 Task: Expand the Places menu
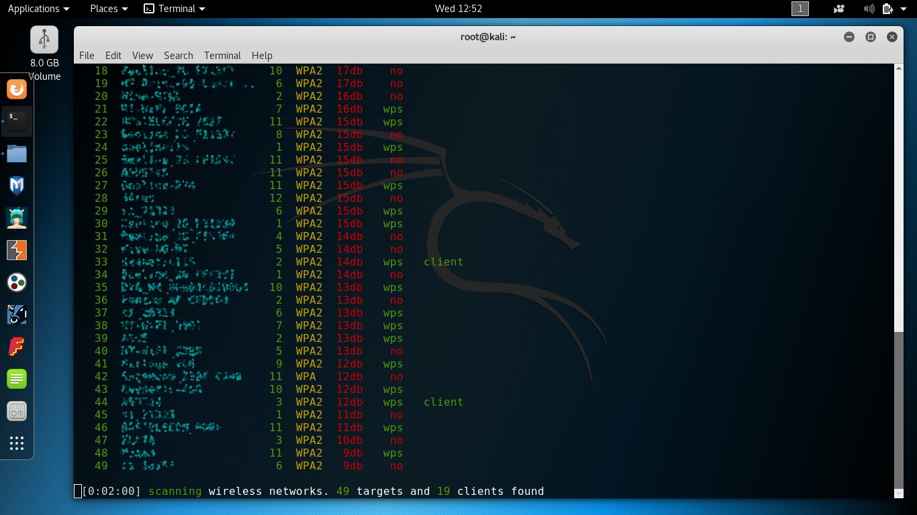109,9
